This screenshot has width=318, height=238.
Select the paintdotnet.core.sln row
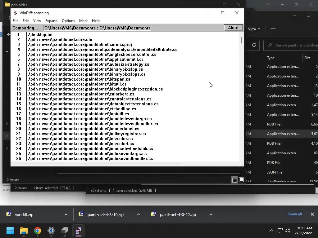click(60, 39)
